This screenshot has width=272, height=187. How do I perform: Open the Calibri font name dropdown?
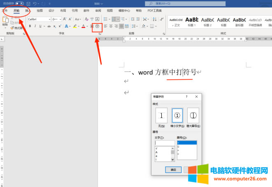click(x=39, y=19)
